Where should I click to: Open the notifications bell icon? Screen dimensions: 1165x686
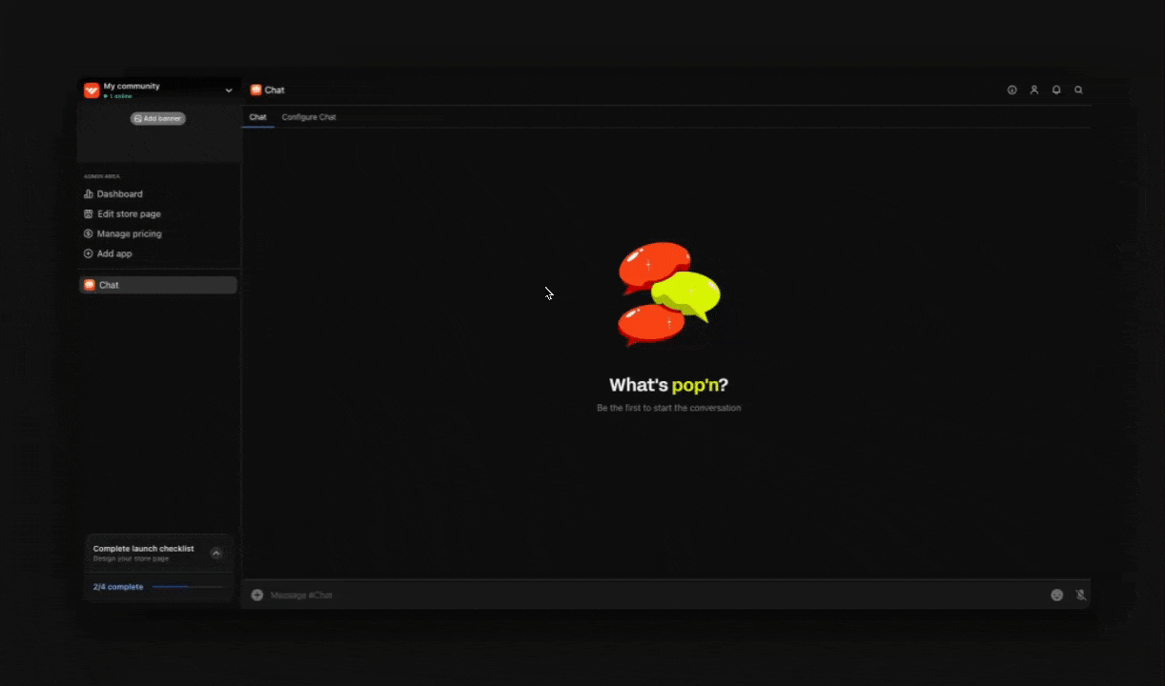pos(1056,90)
